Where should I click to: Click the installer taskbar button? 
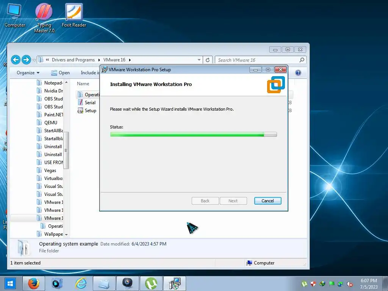[x=175, y=283]
